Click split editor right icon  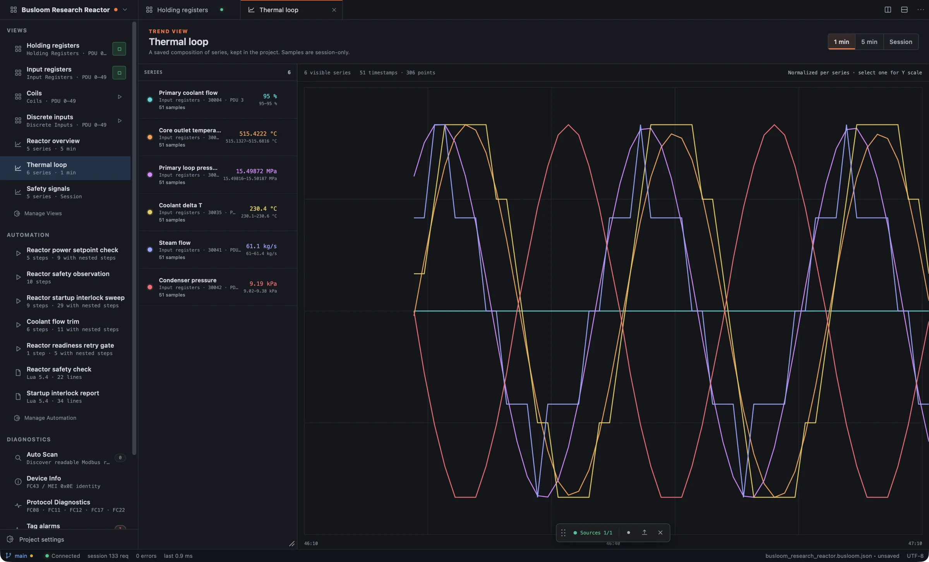click(x=888, y=10)
